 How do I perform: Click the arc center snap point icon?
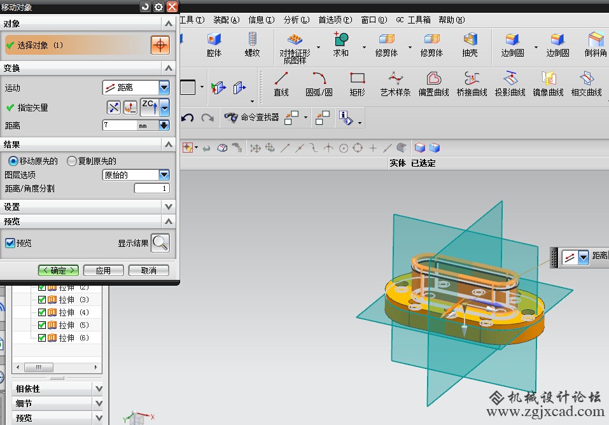pyautogui.click(x=344, y=148)
